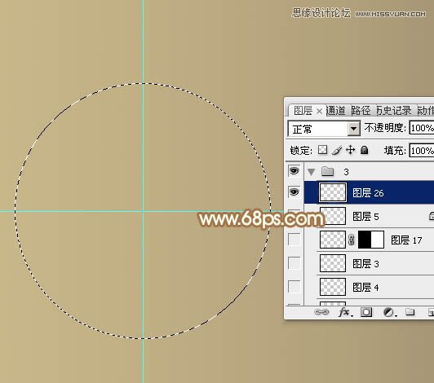Add layer mask button
The height and width of the screenshot is (383, 434).
(366, 312)
